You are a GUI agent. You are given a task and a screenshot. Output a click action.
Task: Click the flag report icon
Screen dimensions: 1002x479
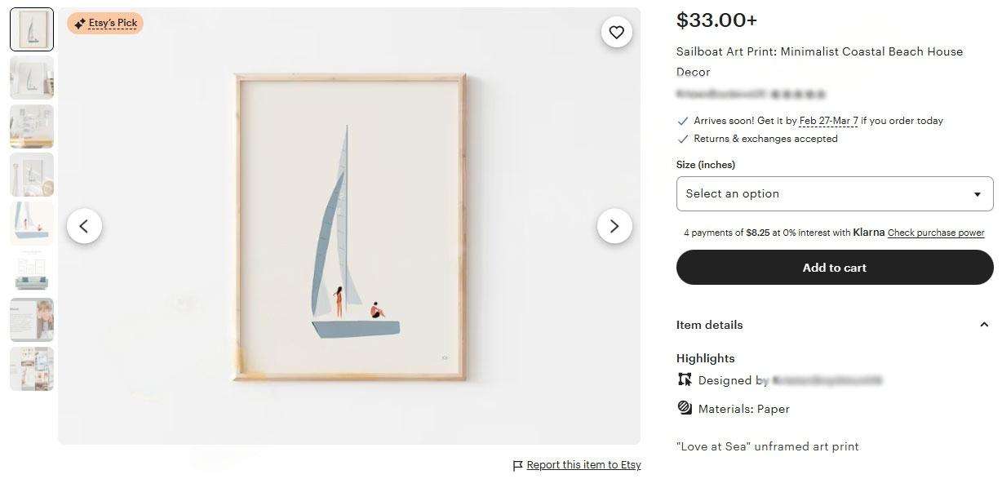(517, 465)
